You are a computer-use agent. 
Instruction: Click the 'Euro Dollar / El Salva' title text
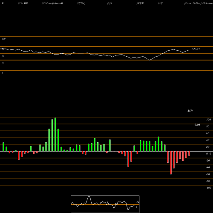[199, 3]
